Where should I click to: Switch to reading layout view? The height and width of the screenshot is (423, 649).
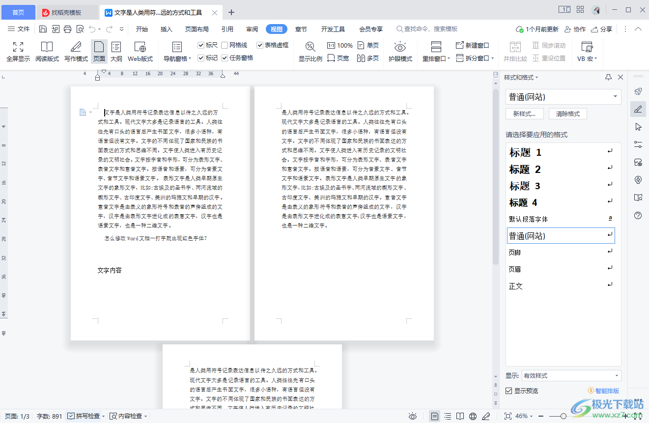pyautogui.click(x=47, y=52)
